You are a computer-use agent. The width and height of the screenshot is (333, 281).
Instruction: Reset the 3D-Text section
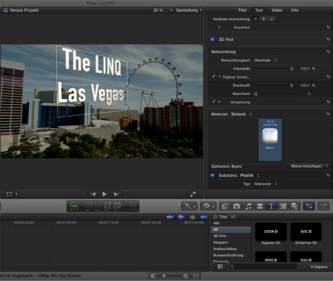[328, 40]
